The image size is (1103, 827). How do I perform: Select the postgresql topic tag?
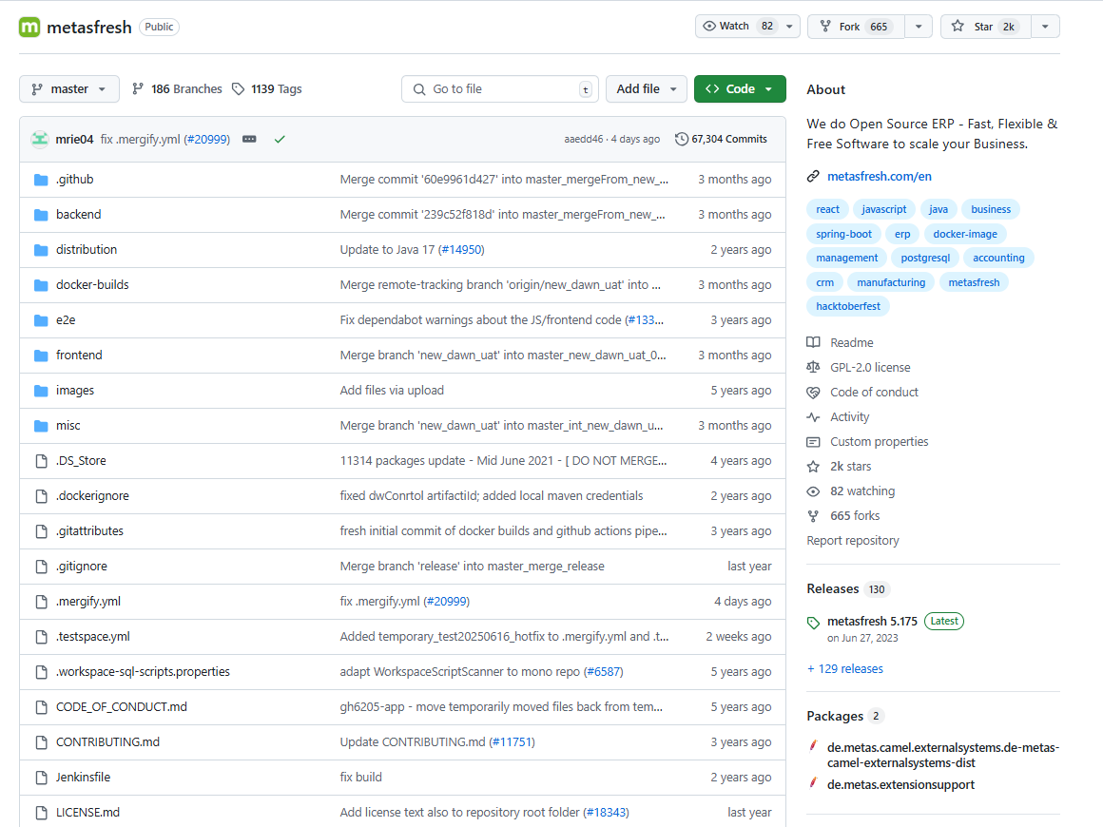coord(925,258)
